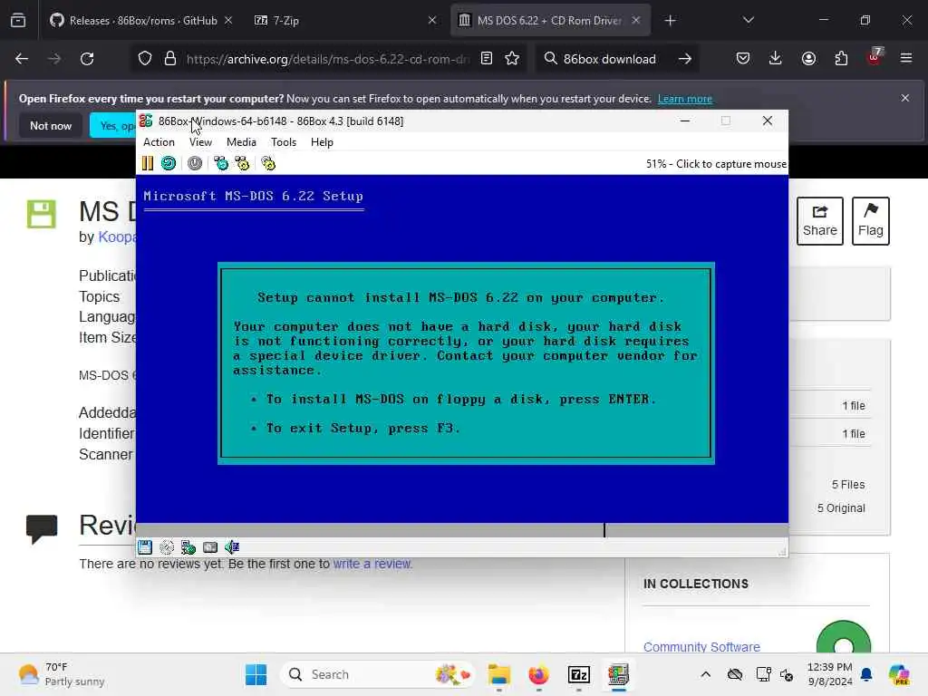This screenshot has height=696, width=928.
Task: Expand the list all tabs chevron in Firefox
Action: pyautogui.click(x=748, y=20)
